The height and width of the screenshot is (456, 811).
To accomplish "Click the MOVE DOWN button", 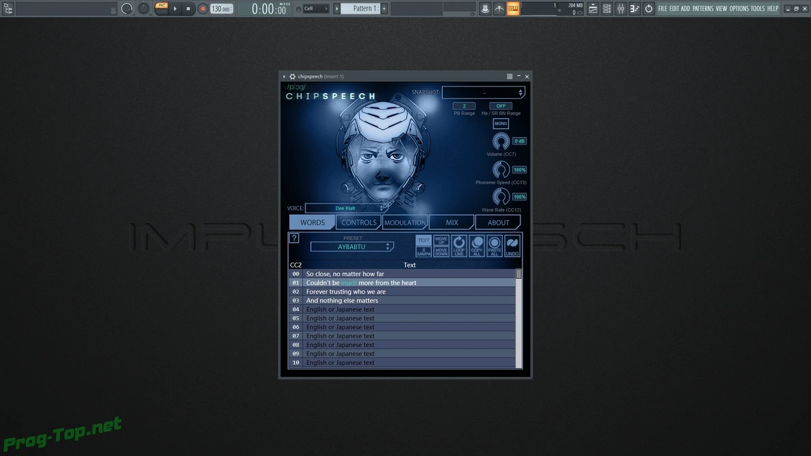I will [x=441, y=251].
